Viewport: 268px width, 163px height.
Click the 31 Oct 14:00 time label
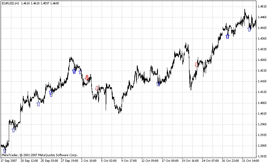[251, 161]
